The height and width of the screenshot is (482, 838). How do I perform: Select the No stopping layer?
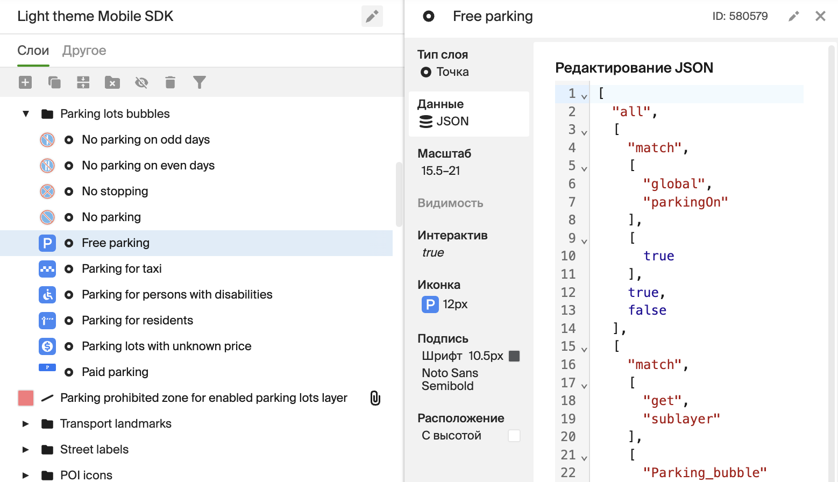click(x=196, y=191)
